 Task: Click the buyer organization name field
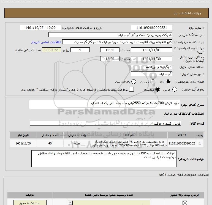tap(110, 35)
